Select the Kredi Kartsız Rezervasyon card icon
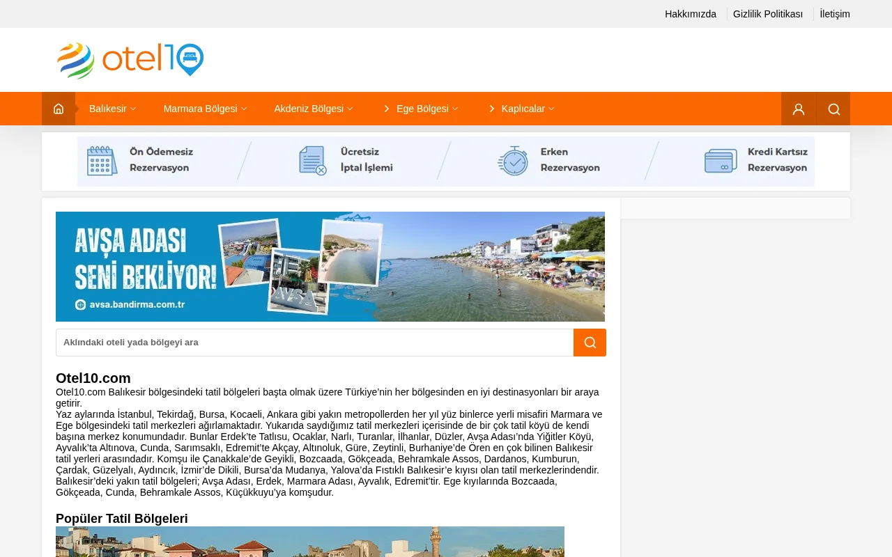This screenshot has width=892, height=557. (721, 160)
